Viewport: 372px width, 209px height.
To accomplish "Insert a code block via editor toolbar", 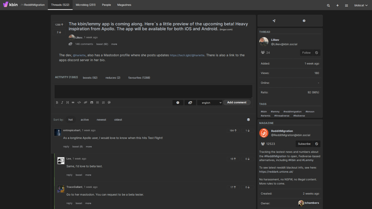I will coord(79,102).
